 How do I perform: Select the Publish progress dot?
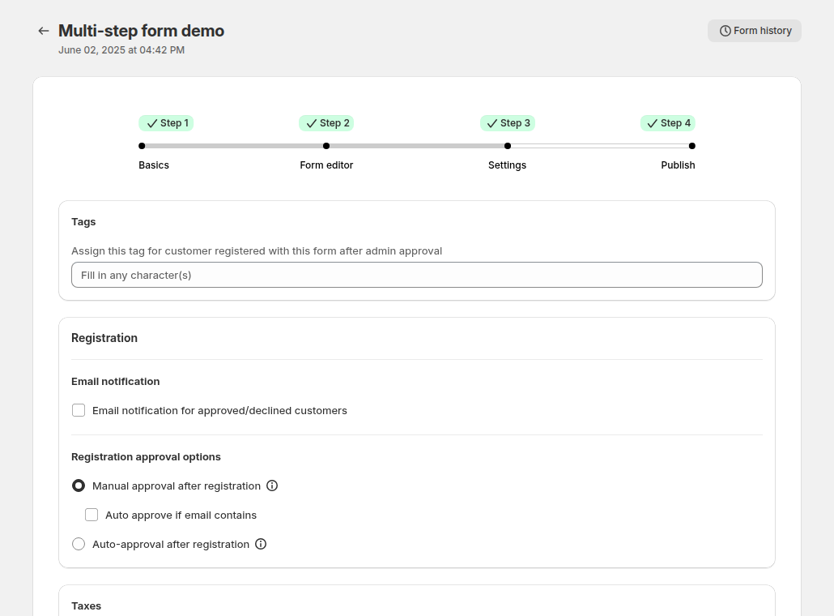[x=692, y=146]
